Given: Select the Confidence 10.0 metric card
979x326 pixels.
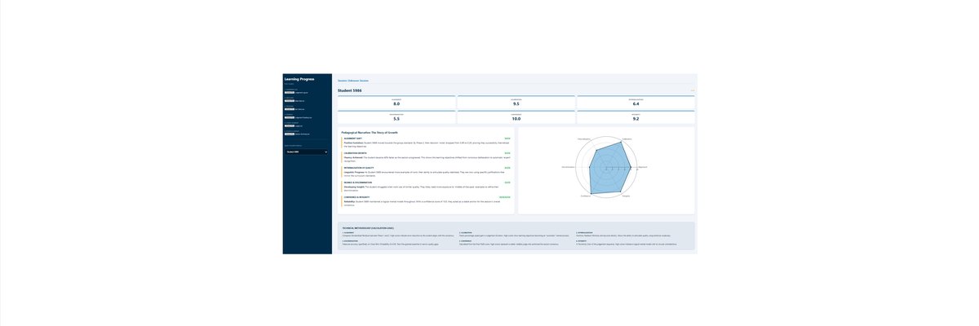Looking at the screenshot, I should 516,117.
